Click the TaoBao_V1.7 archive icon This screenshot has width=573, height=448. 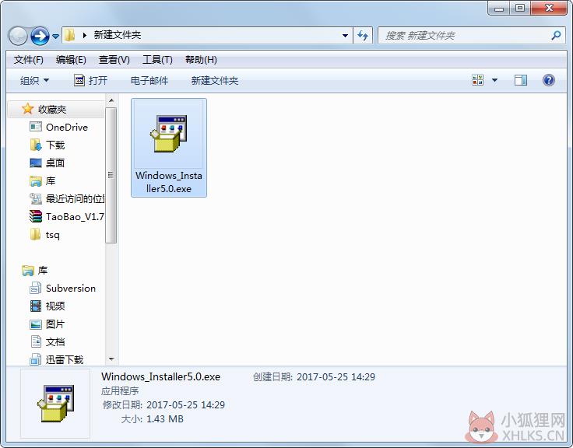[36, 216]
